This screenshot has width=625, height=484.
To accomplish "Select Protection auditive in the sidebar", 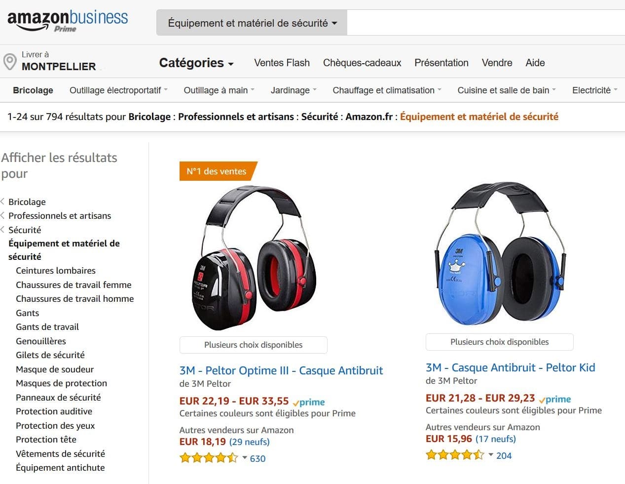I will pyautogui.click(x=54, y=411).
